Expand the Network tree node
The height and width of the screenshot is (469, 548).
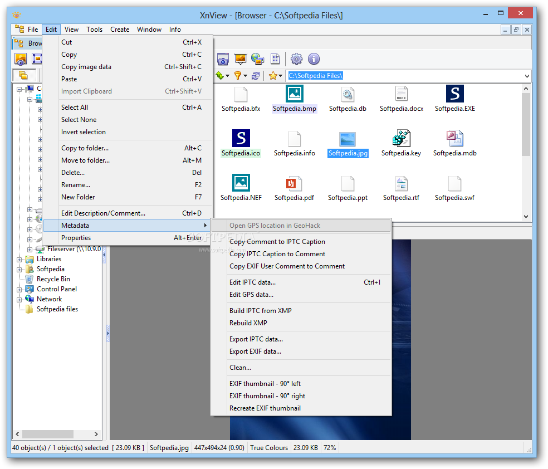[x=19, y=300]
